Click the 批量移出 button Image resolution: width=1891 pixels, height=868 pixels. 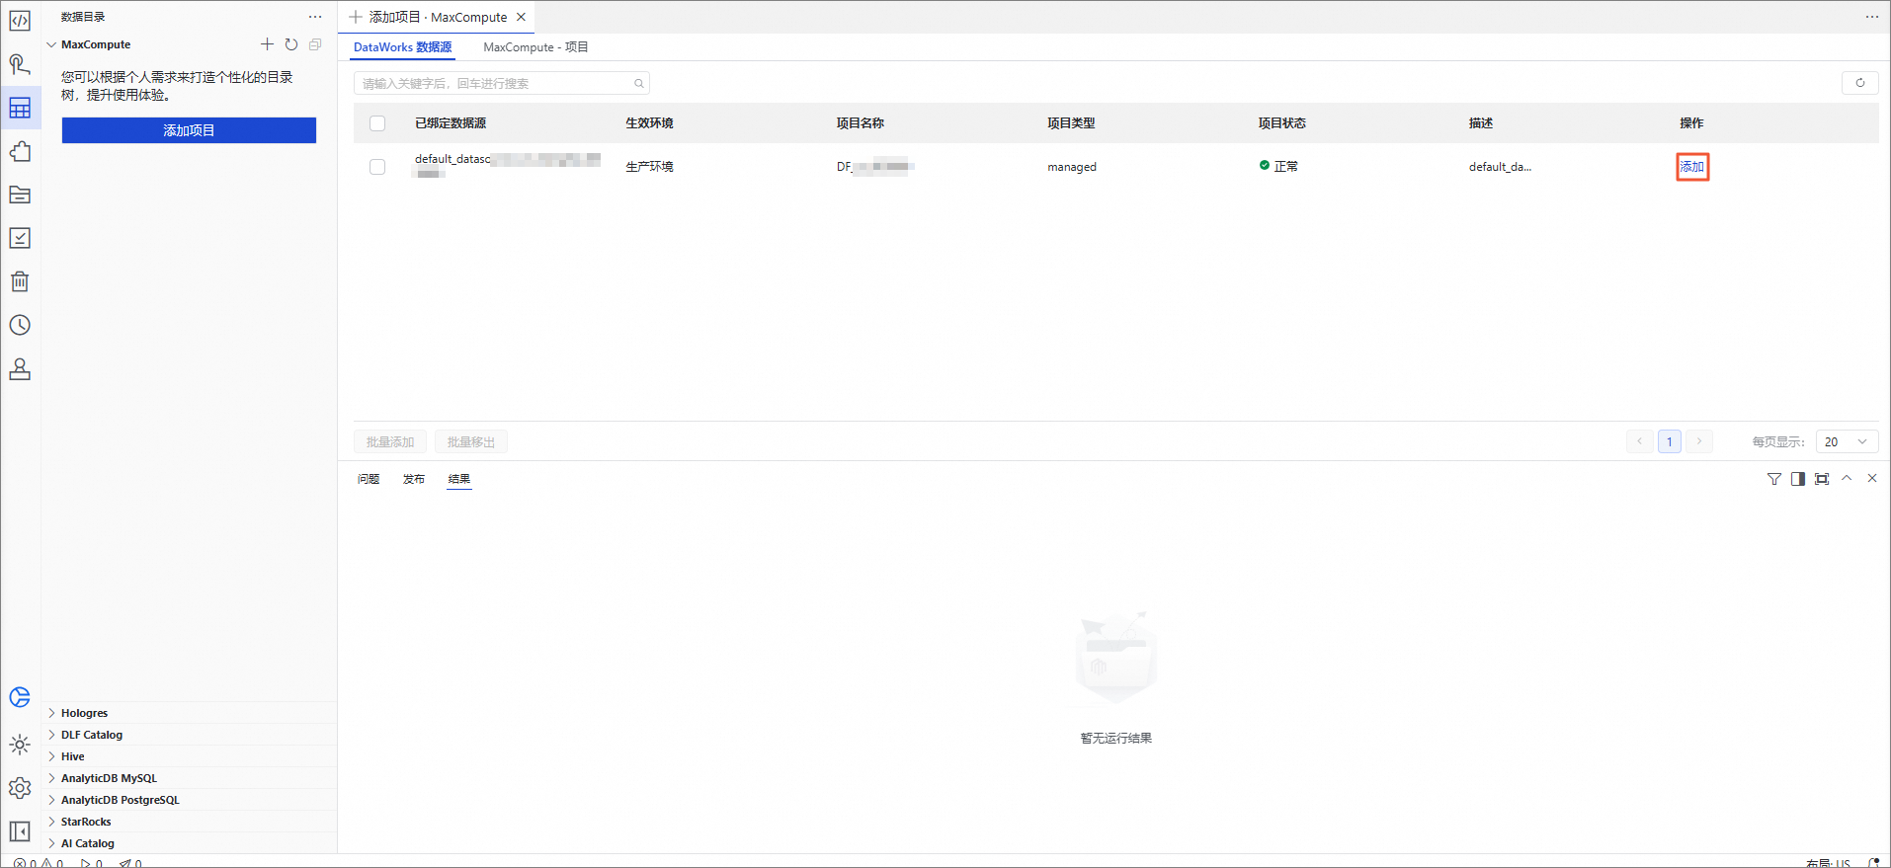coord(471,441)
